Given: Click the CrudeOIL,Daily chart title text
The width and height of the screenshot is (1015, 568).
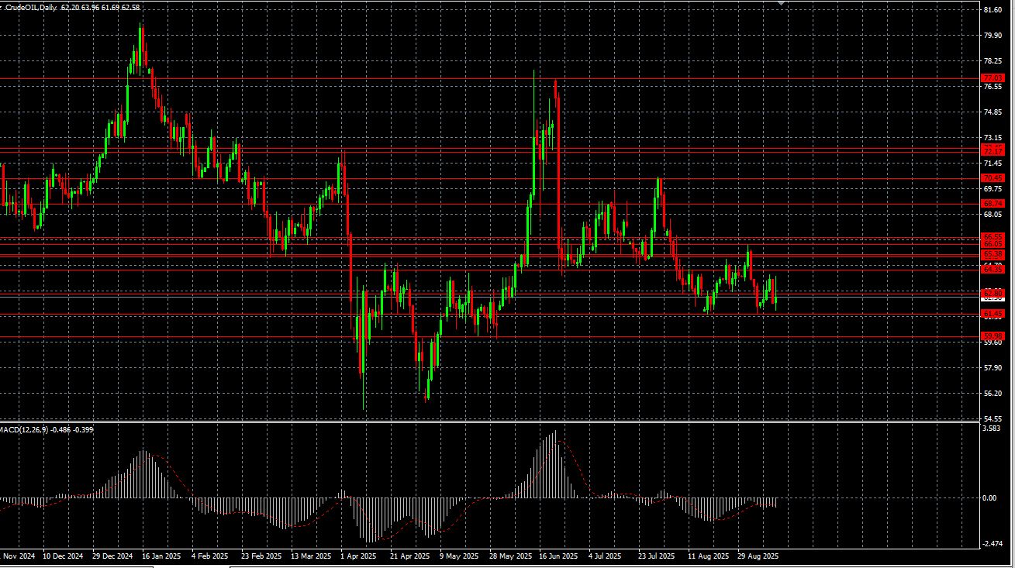Looking at the screenshot, I should (29, 7).
